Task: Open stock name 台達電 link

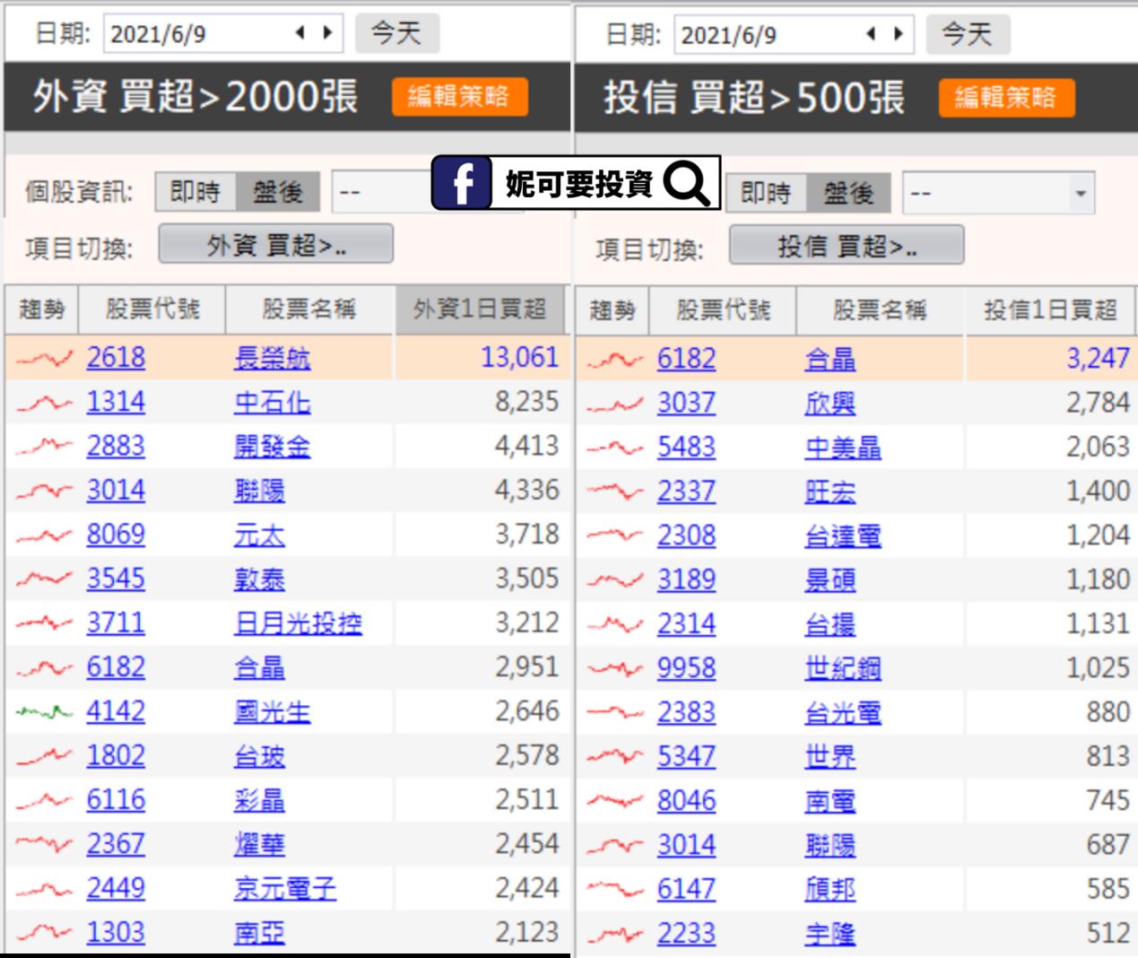Action: (x=843, y=536)
